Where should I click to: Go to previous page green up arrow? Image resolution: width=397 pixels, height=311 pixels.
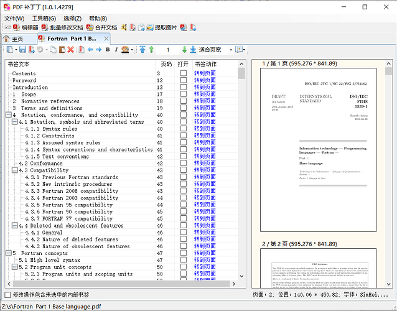coord(151,50)
